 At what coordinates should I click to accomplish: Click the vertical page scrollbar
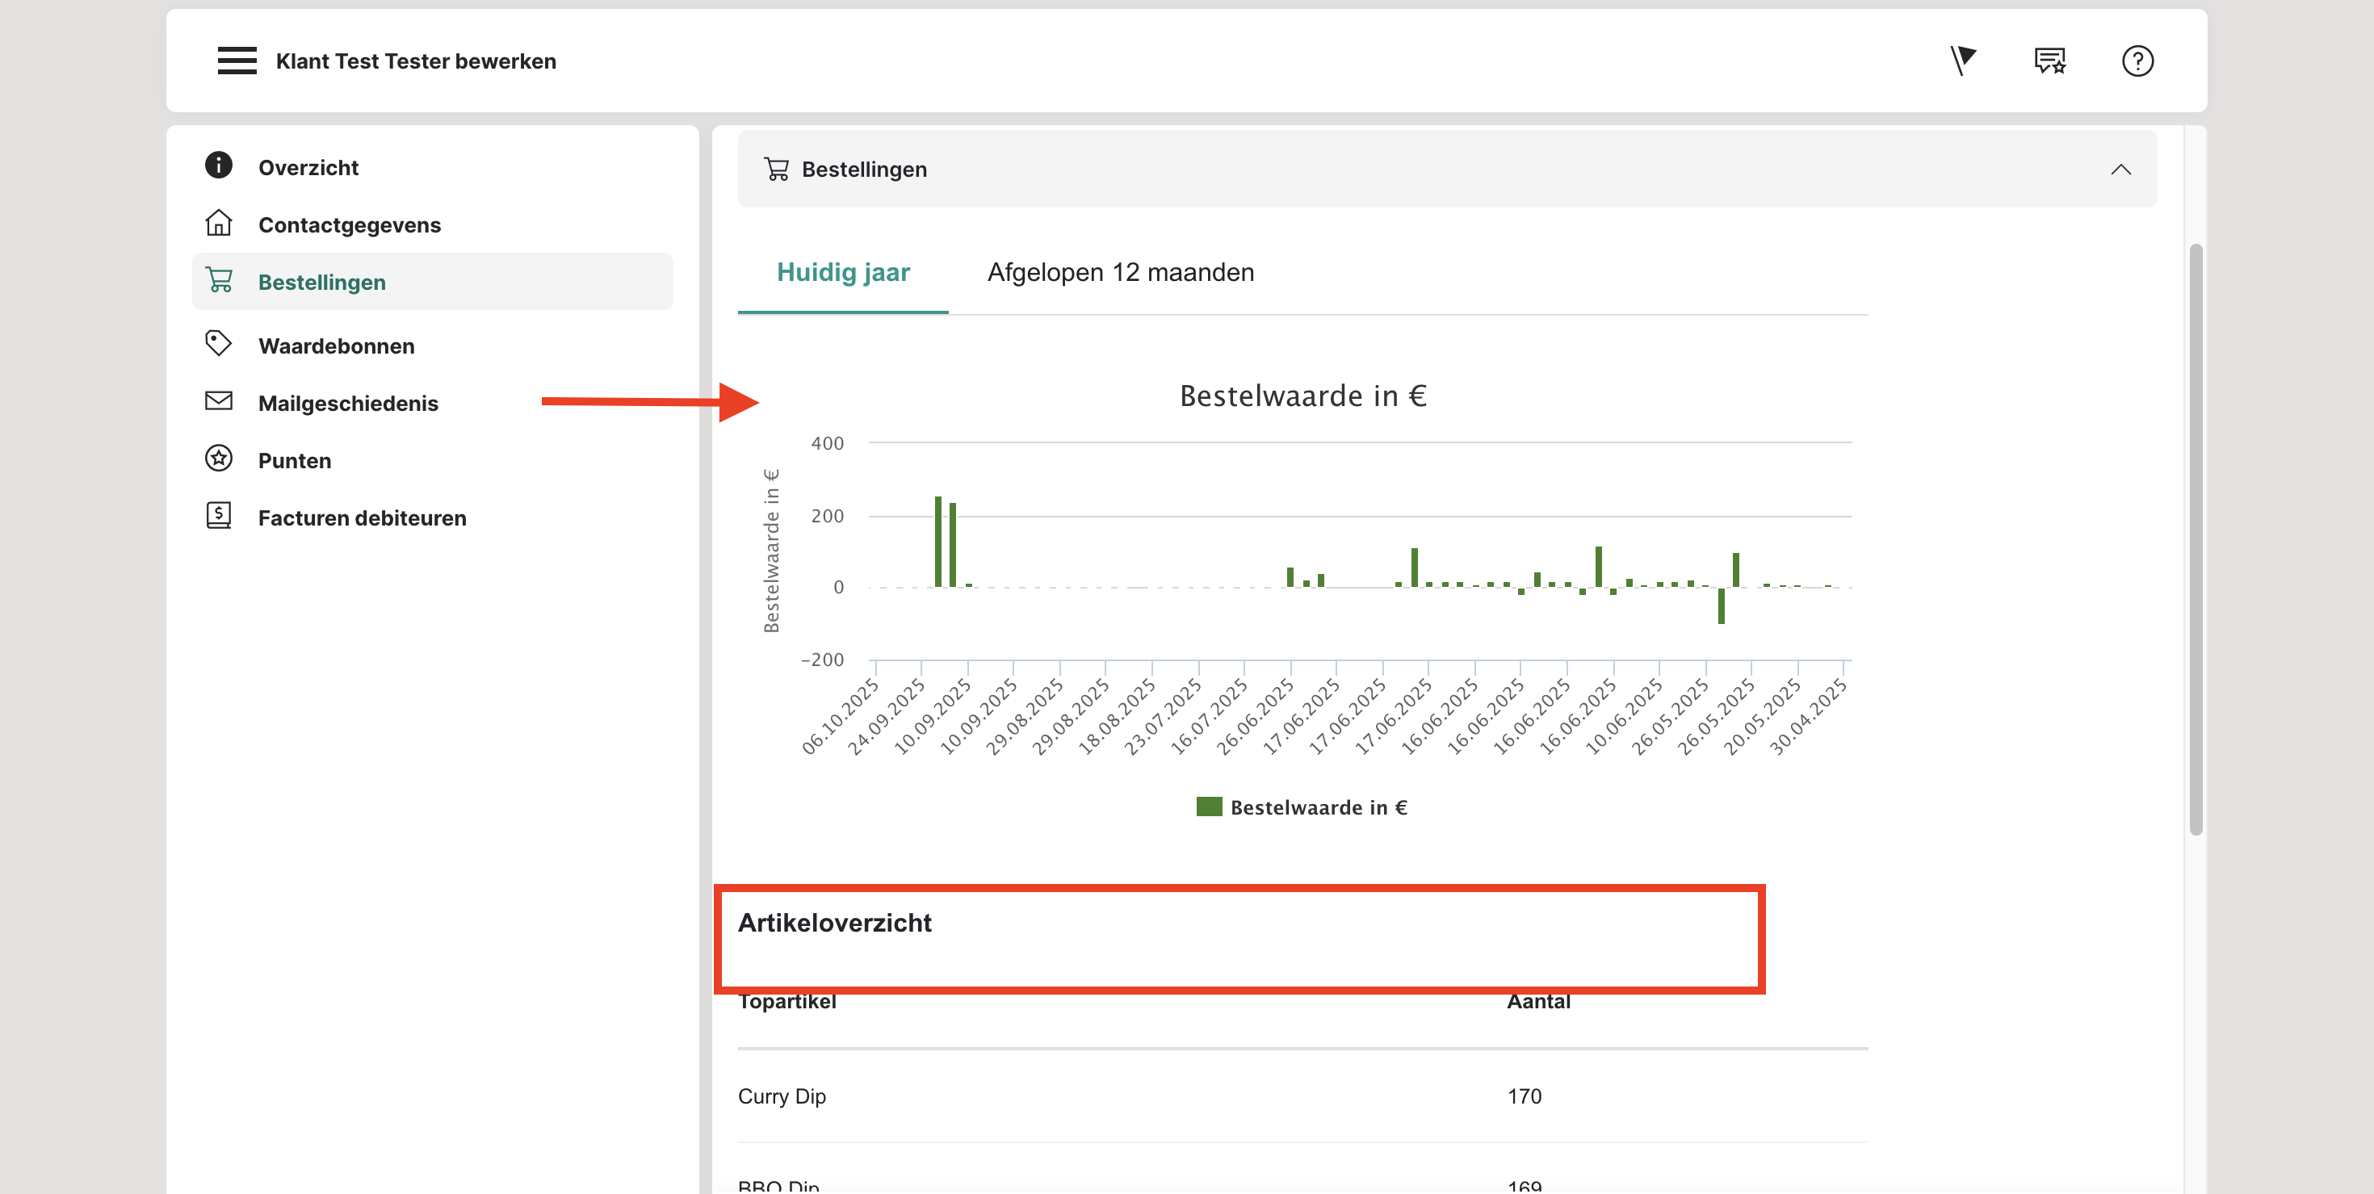(x=2196, y=539)
